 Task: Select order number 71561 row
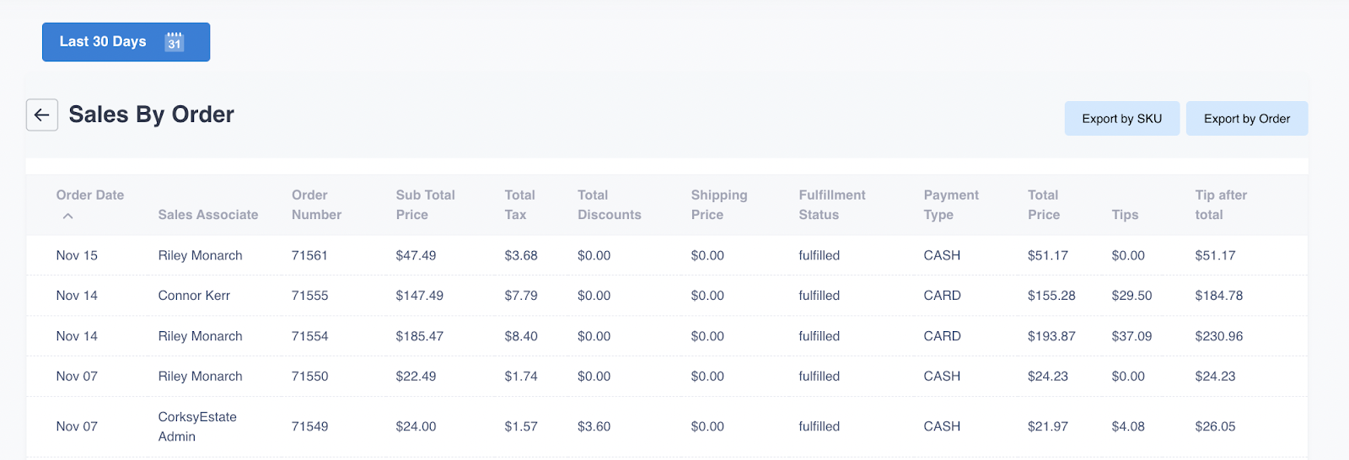tap(309, 255)
